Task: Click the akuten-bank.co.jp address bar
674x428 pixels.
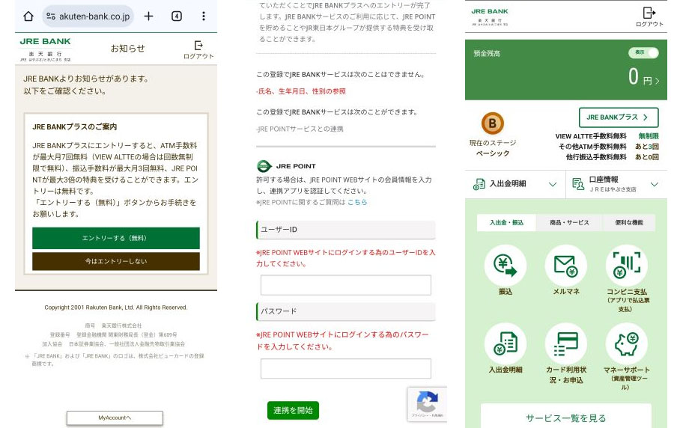Action: pos(88,16)
